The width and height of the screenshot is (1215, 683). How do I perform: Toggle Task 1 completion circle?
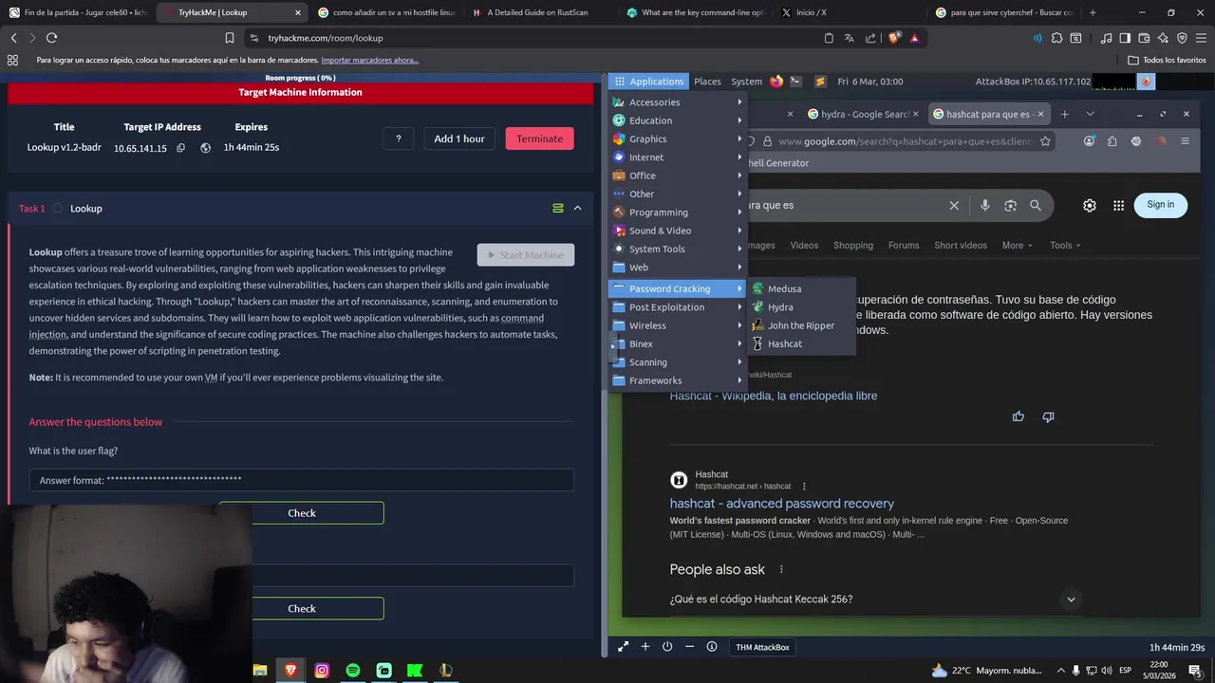58,209
